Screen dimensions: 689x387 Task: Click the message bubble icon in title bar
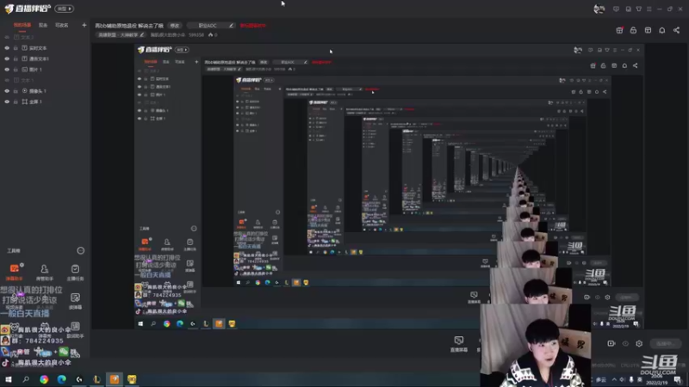[616, 9]
